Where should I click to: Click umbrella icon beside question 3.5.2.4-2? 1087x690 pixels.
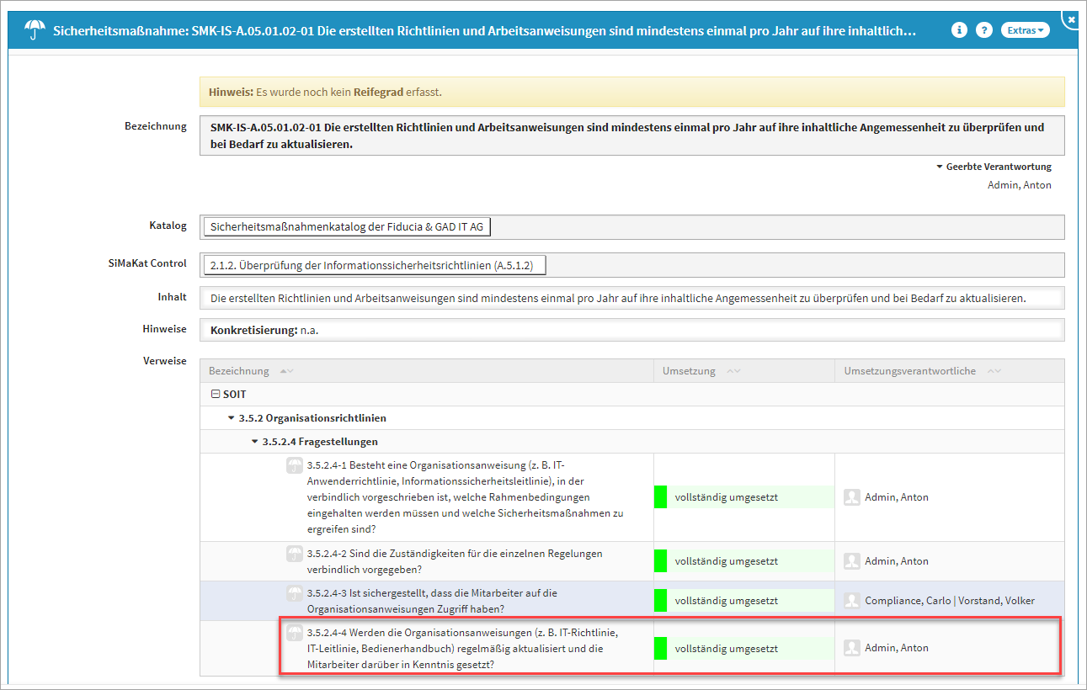coord(295,554)
